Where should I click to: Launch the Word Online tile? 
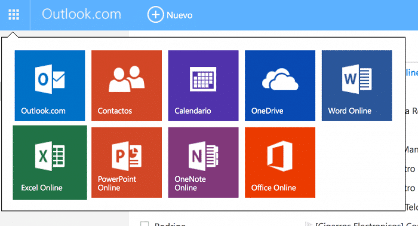[357, 85]
